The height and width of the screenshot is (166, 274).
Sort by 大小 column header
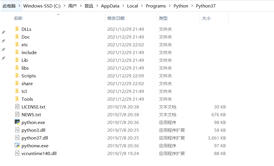(x=206, y=18)
